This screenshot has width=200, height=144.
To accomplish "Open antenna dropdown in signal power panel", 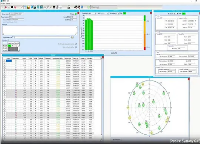I will point(117,13).
